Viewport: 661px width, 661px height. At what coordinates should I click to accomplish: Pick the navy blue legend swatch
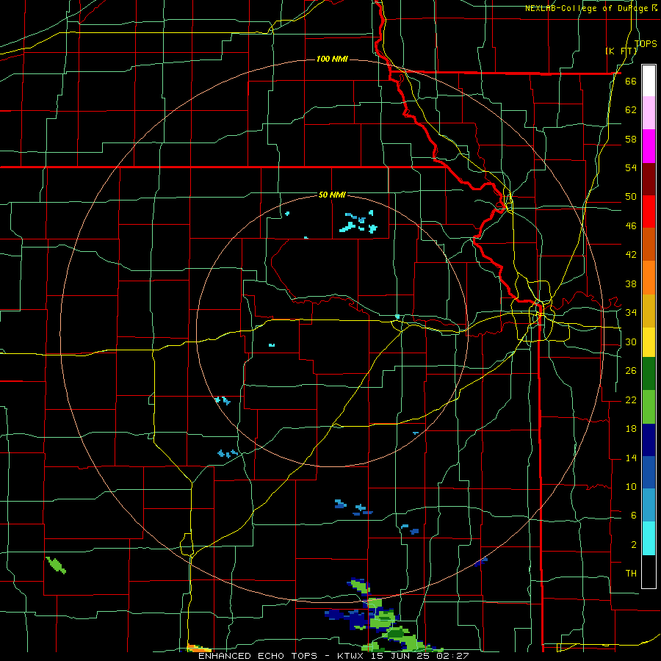coord(649,440)
